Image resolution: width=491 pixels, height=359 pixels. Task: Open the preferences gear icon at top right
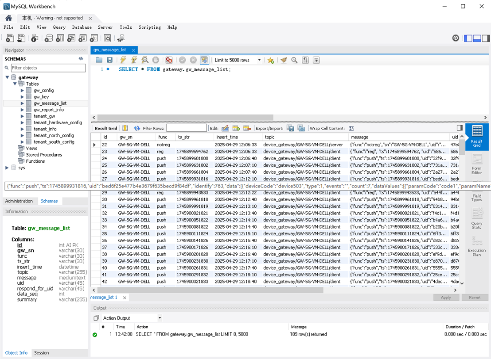[456, 38]
